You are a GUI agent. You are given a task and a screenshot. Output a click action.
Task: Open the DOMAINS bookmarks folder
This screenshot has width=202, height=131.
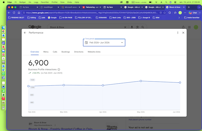(x=101, y=17)
